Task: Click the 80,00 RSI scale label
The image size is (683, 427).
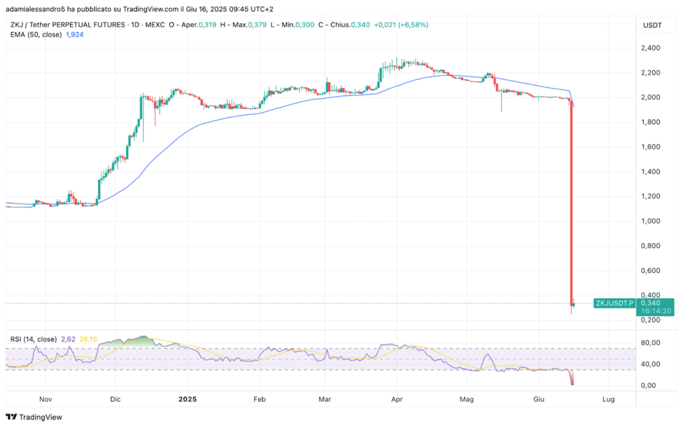Action: click(x=650, y=343)
